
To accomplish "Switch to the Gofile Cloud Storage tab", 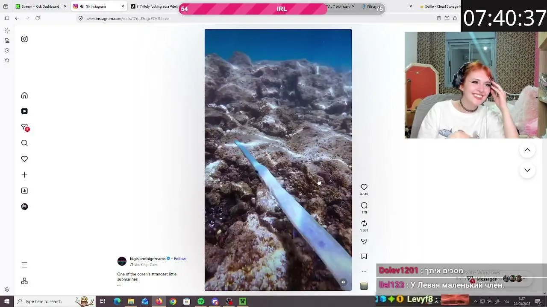I will click(439, 6).
